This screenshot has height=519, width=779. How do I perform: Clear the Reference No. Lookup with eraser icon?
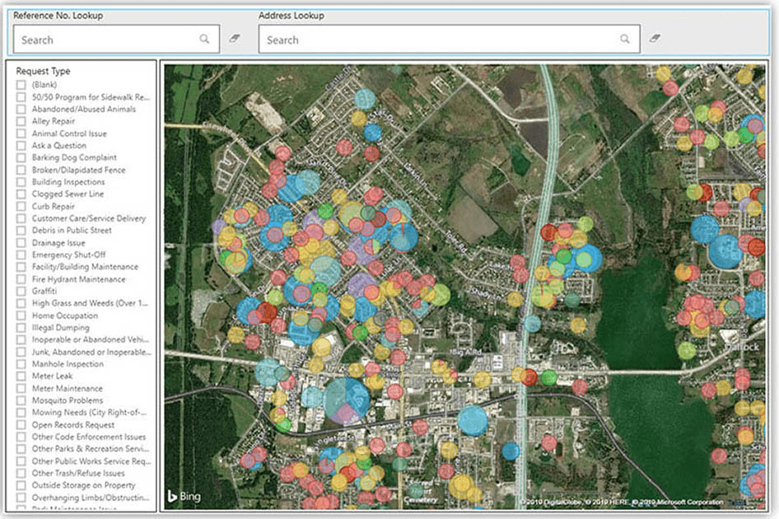pyautogui.click(x=235, y=39)
